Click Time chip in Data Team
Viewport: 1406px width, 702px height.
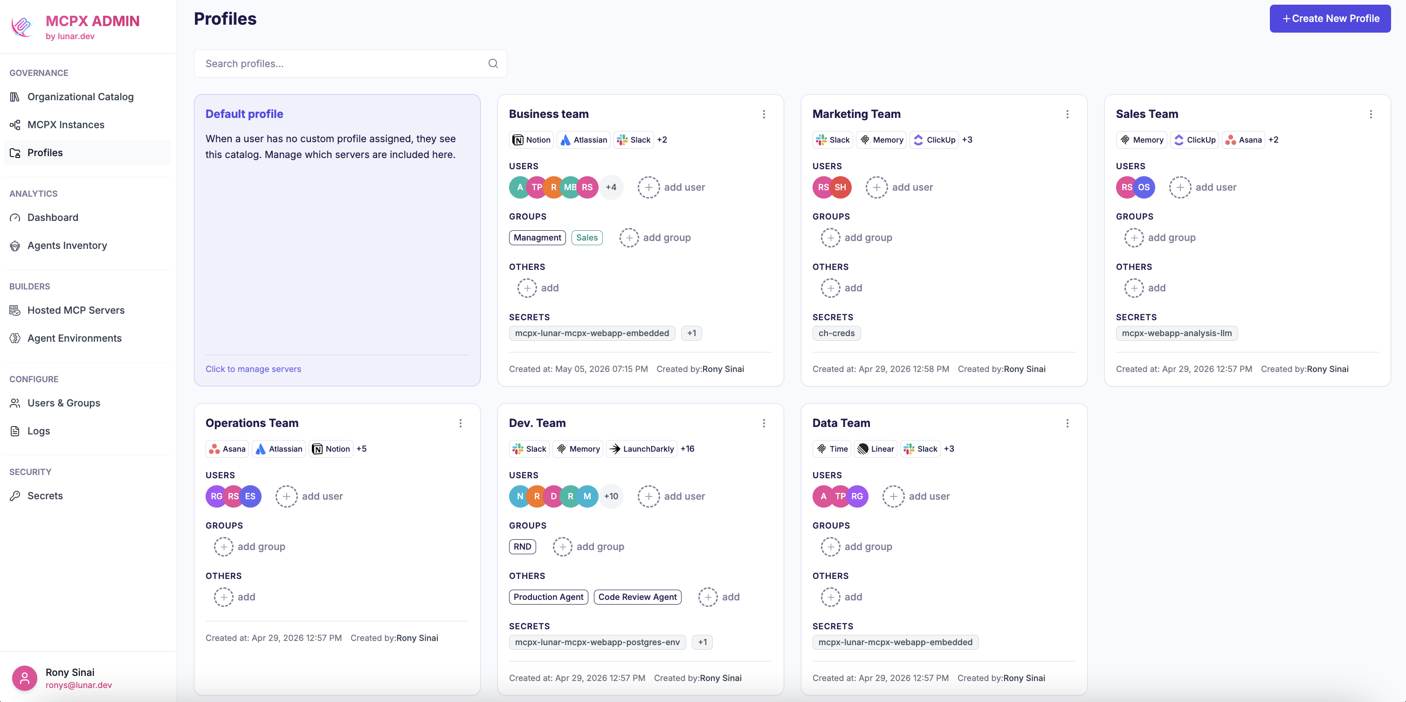pos(832,449)
